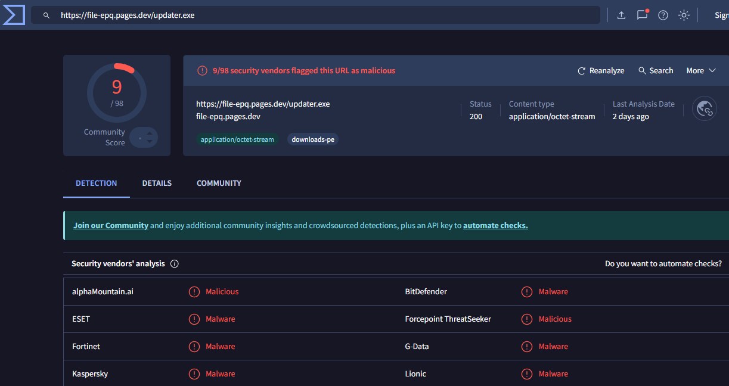Toggle the light/dark theme sun icon
729x386 pixels.
[684, 15]
